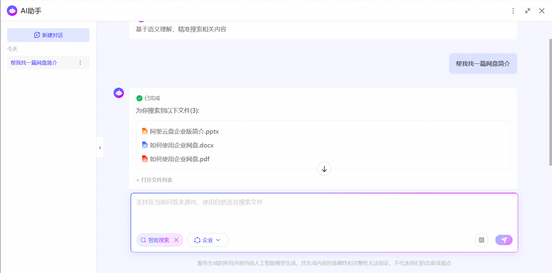
Task: Jump to latest with down arrow circle
Action: pos(324,169)
